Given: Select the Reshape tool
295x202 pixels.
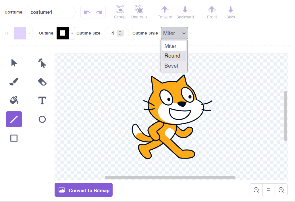Looking at the screenshot, I should pos(42,63).
